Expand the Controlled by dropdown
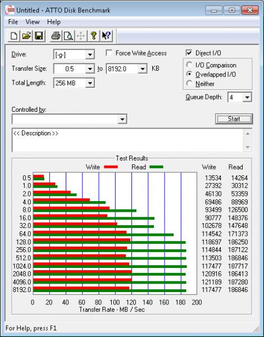 (x=122, y=119)
